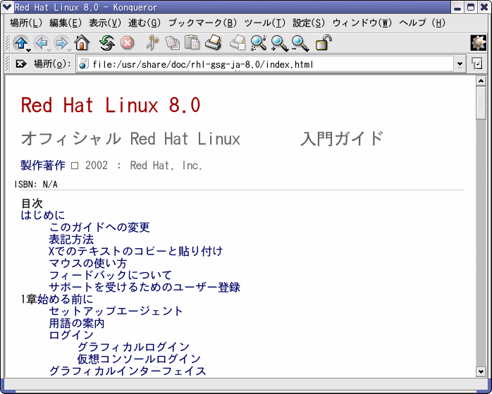Open the フィードバックについて link
Image resolution: width=492 pixels, height=394 pixels.
click(x=111, y=275)
